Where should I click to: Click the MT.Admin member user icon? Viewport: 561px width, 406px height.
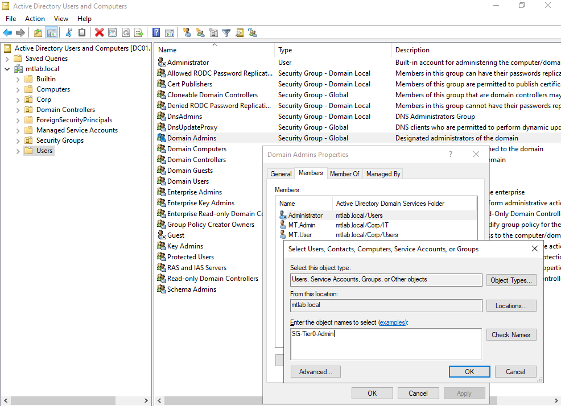tap(283, 225)
